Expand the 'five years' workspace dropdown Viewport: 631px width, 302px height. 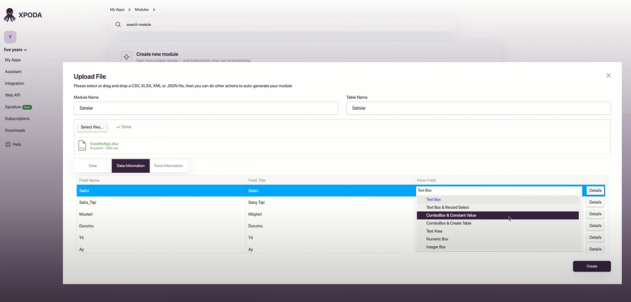15,50
